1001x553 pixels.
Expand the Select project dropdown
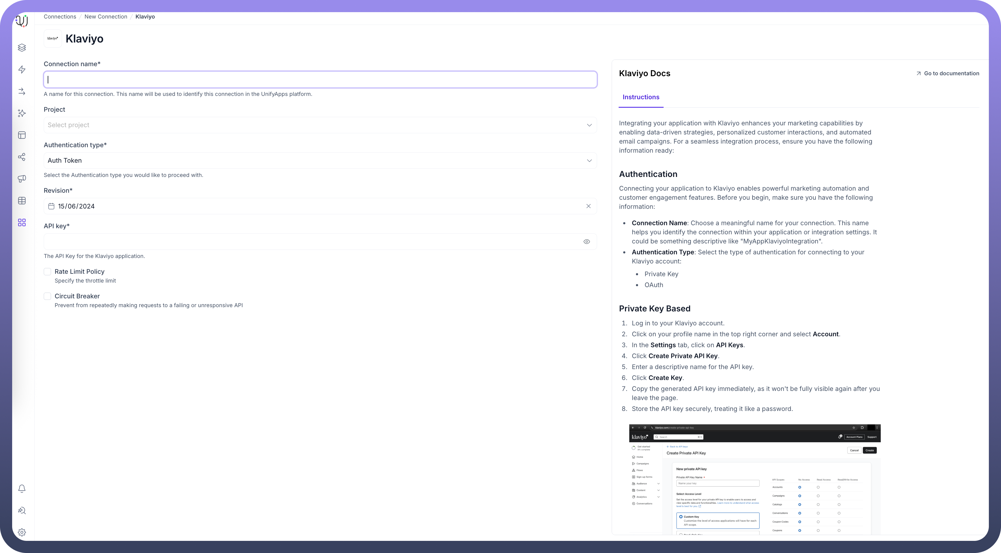pyautogui.click(x=320, y=125)
